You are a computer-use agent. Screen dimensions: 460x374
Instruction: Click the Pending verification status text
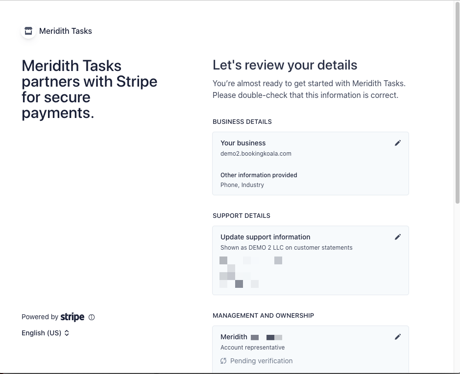point(261,361)
